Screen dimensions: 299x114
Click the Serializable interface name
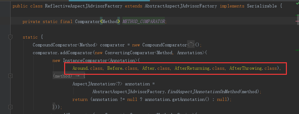(x=262, y=6)
